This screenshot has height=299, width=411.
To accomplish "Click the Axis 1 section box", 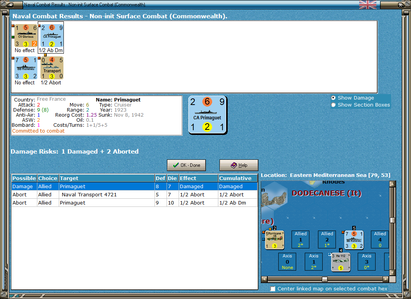I will [314, 262].
